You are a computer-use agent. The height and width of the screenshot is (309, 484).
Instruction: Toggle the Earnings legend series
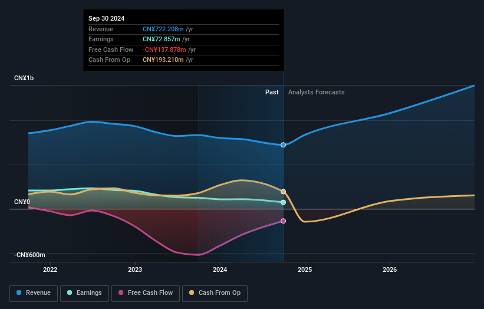[84, 293]
